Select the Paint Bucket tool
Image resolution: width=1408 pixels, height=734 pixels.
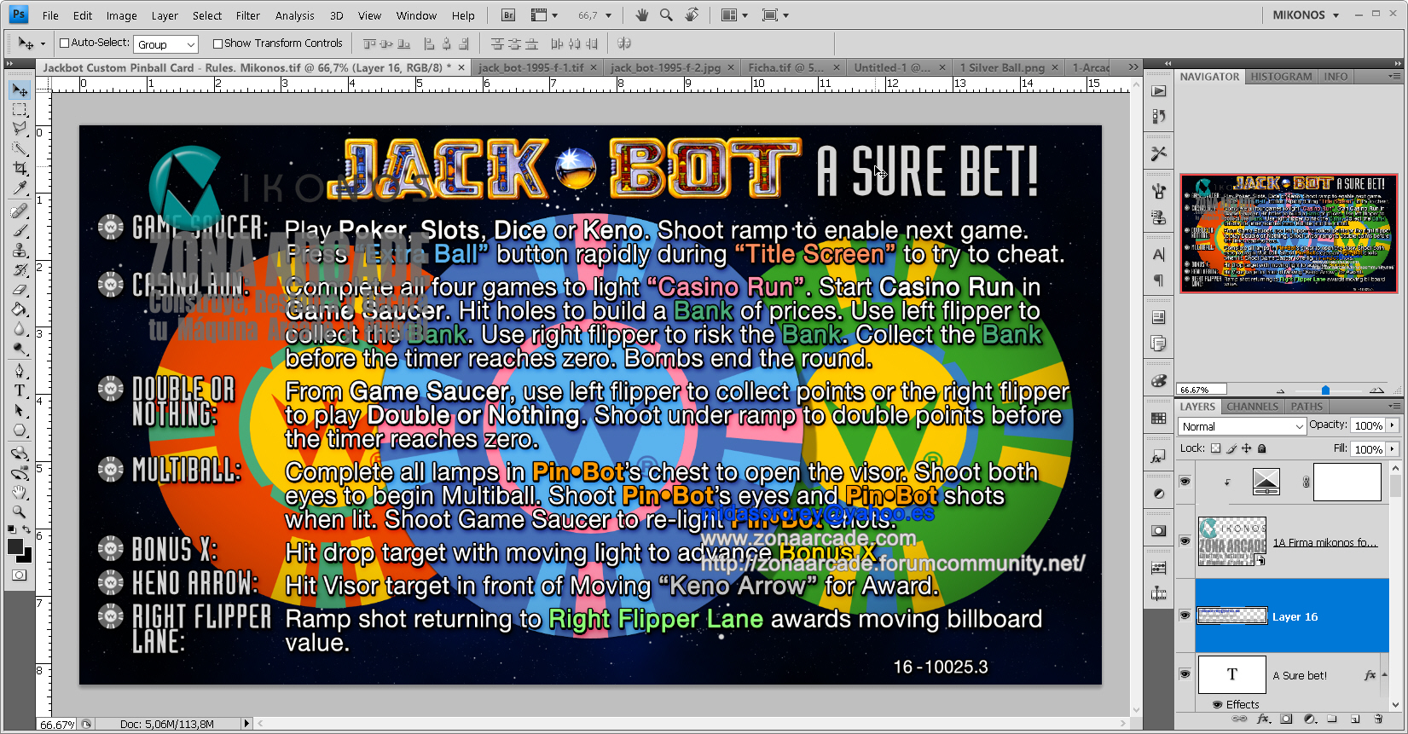pyautogui.click(x=20, y=309)
